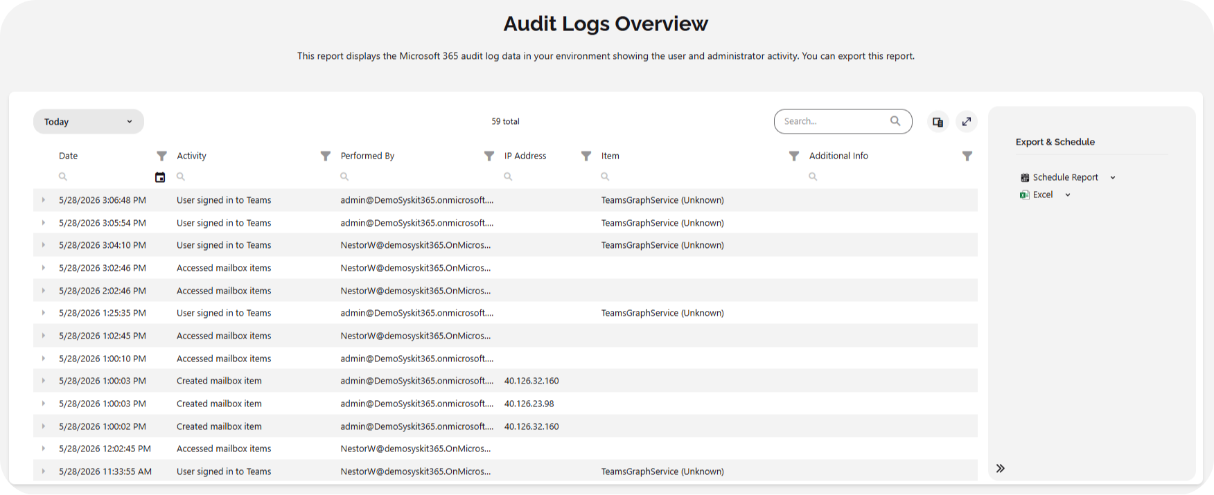The height and width of the screenshot is (495, 1214).
Task: Click the Export & Schedule panel heading
Action: pos(1055,142)
